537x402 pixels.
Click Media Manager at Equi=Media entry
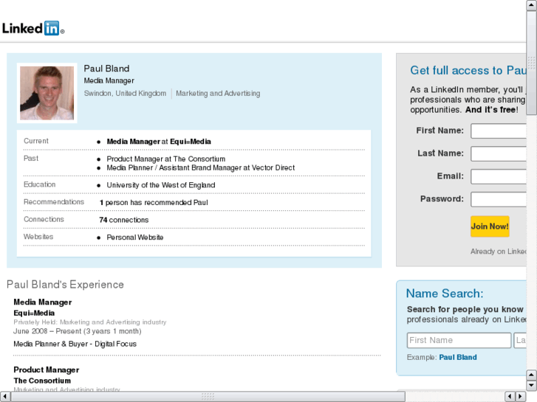(x=159, y=142)
